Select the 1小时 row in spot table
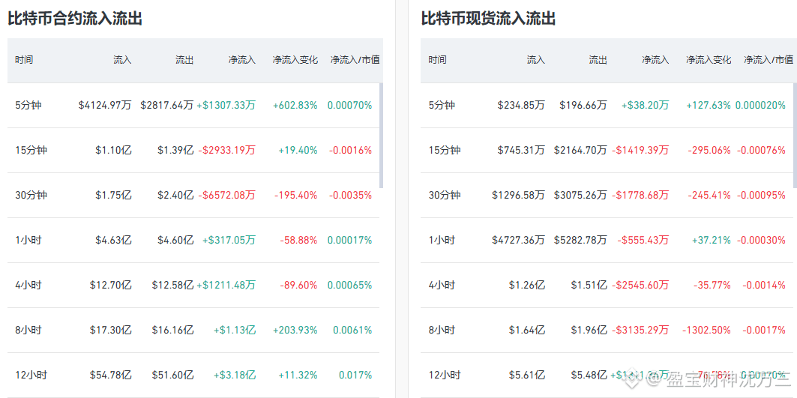The height and width of the screenshot is (398, 797). [x=608, y=241]
